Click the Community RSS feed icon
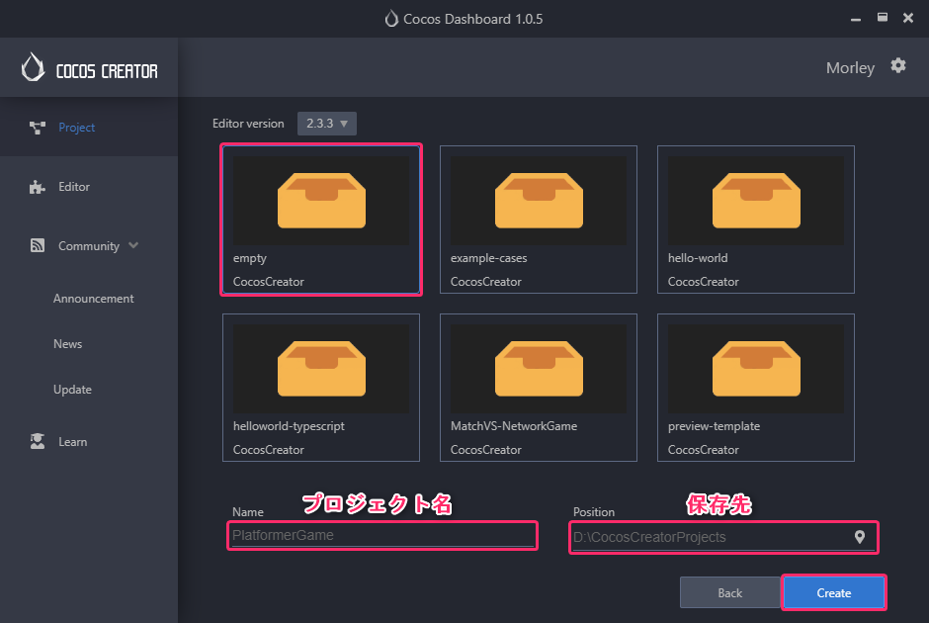The width and height of the screenshot is (929, 623). pyautogui.click(x=38, y=245)
